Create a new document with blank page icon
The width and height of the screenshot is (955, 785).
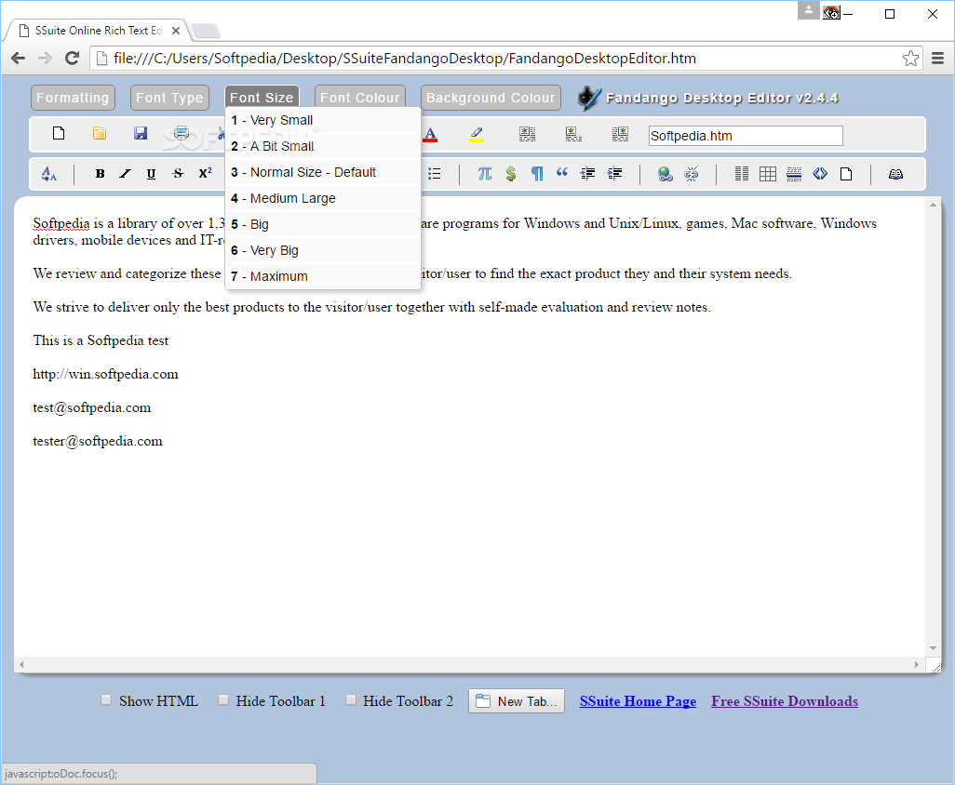pyautogui.click(x=59, y=133)
